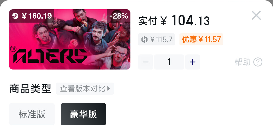Select the 标准版 edition option

coord(32,114)
